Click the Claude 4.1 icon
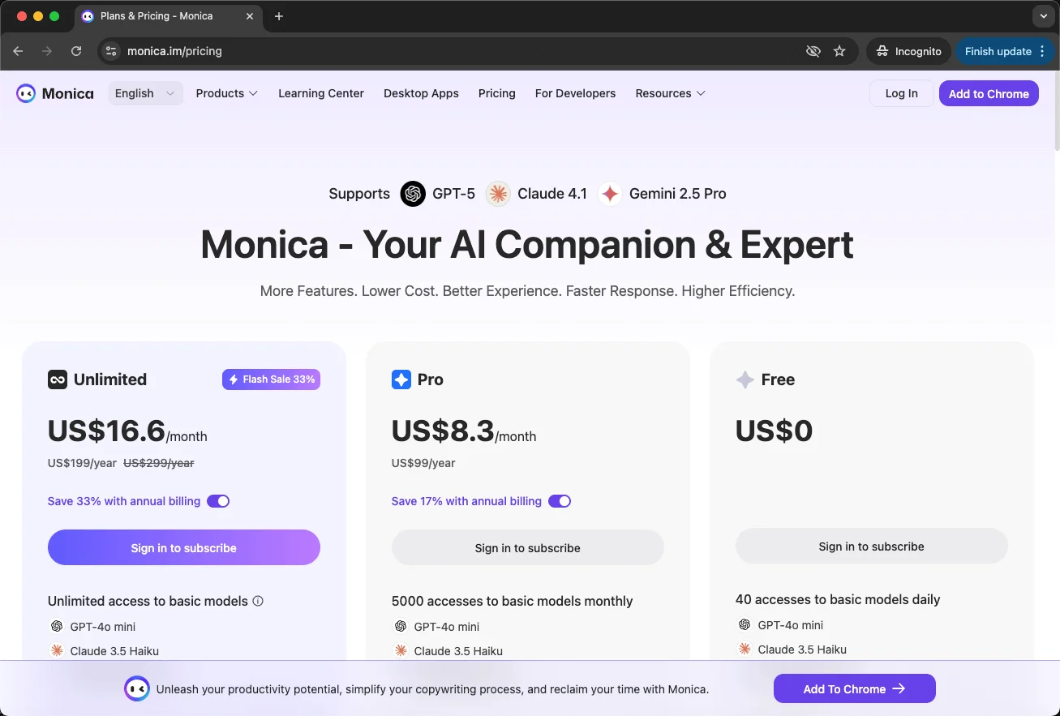The image size is (1060, 716). coord(497,194)
